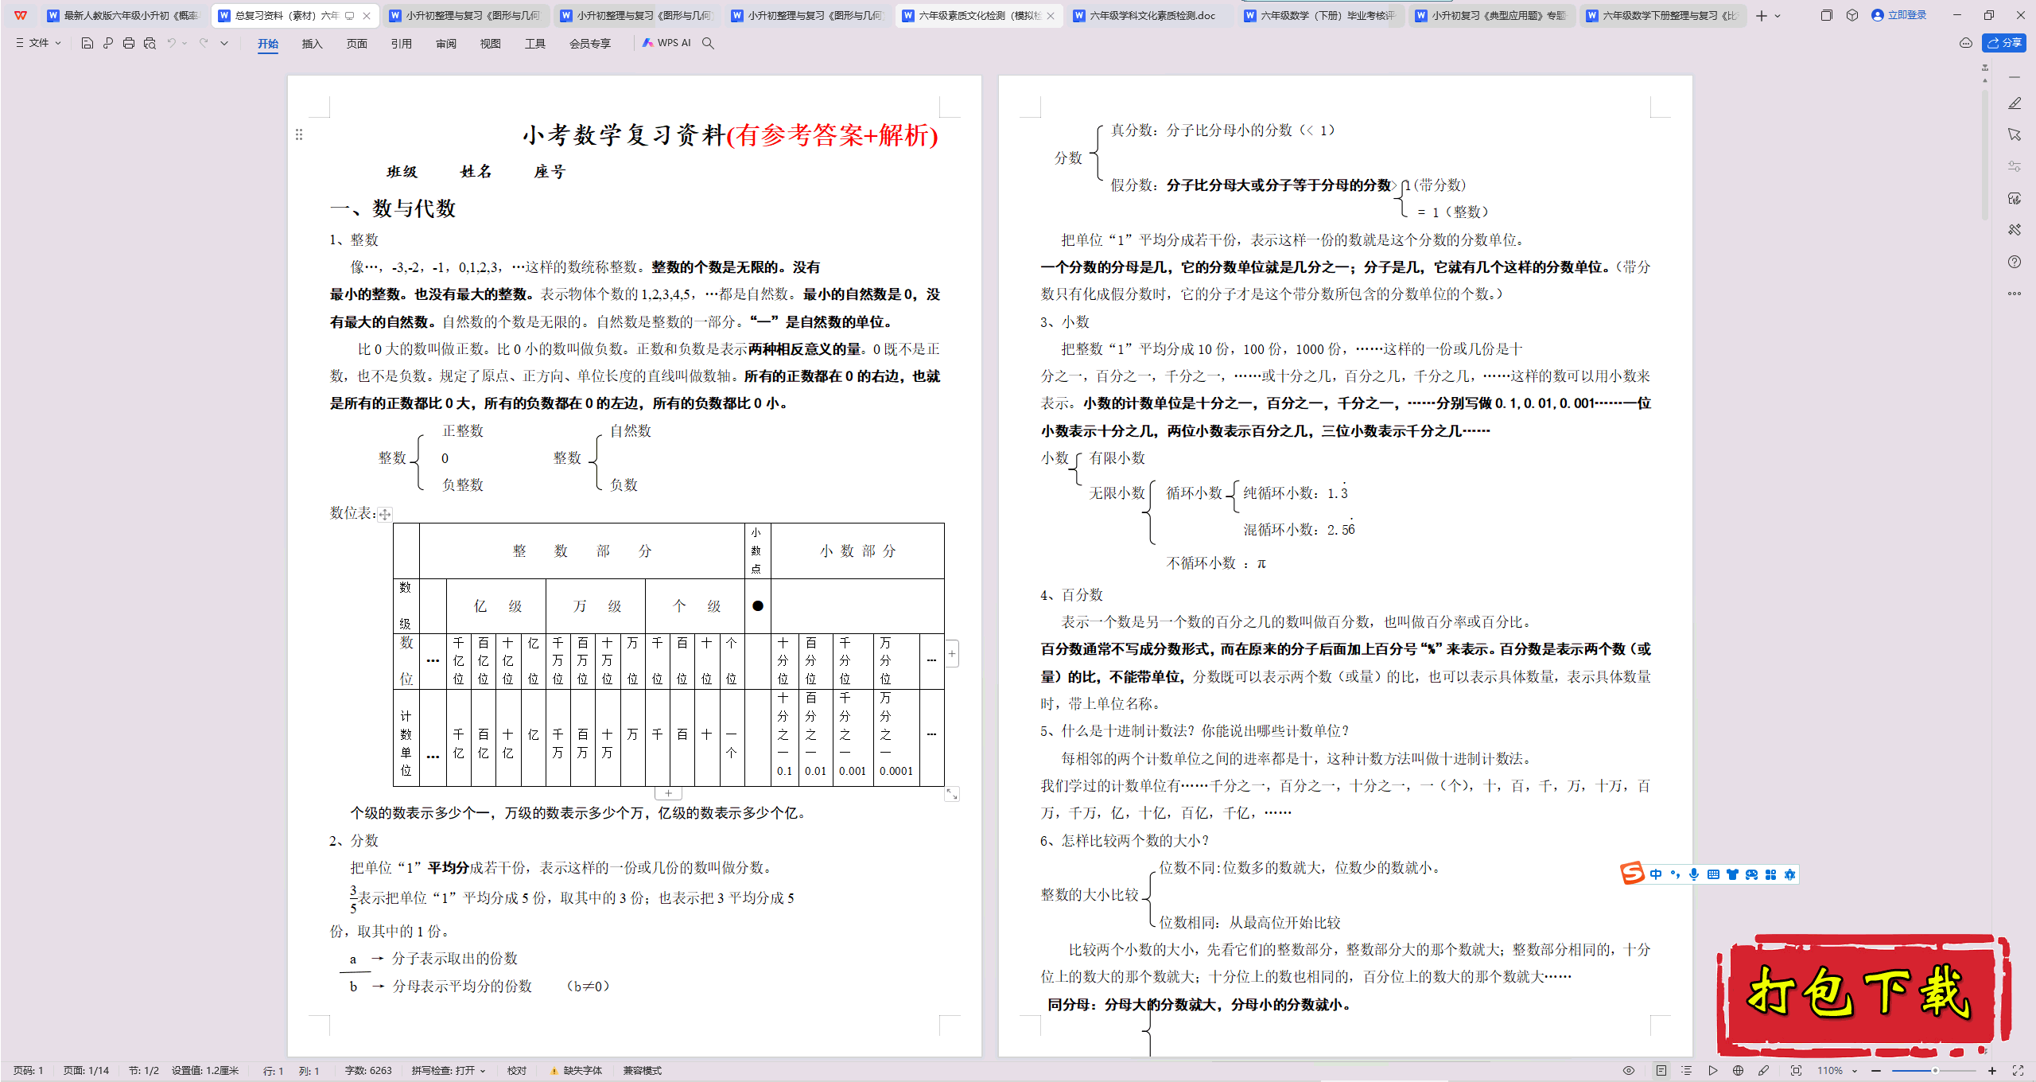Open more options ellipsis in sidebar
The height and width of the screenshot is (1082, 2036).
click(2015, 294)
